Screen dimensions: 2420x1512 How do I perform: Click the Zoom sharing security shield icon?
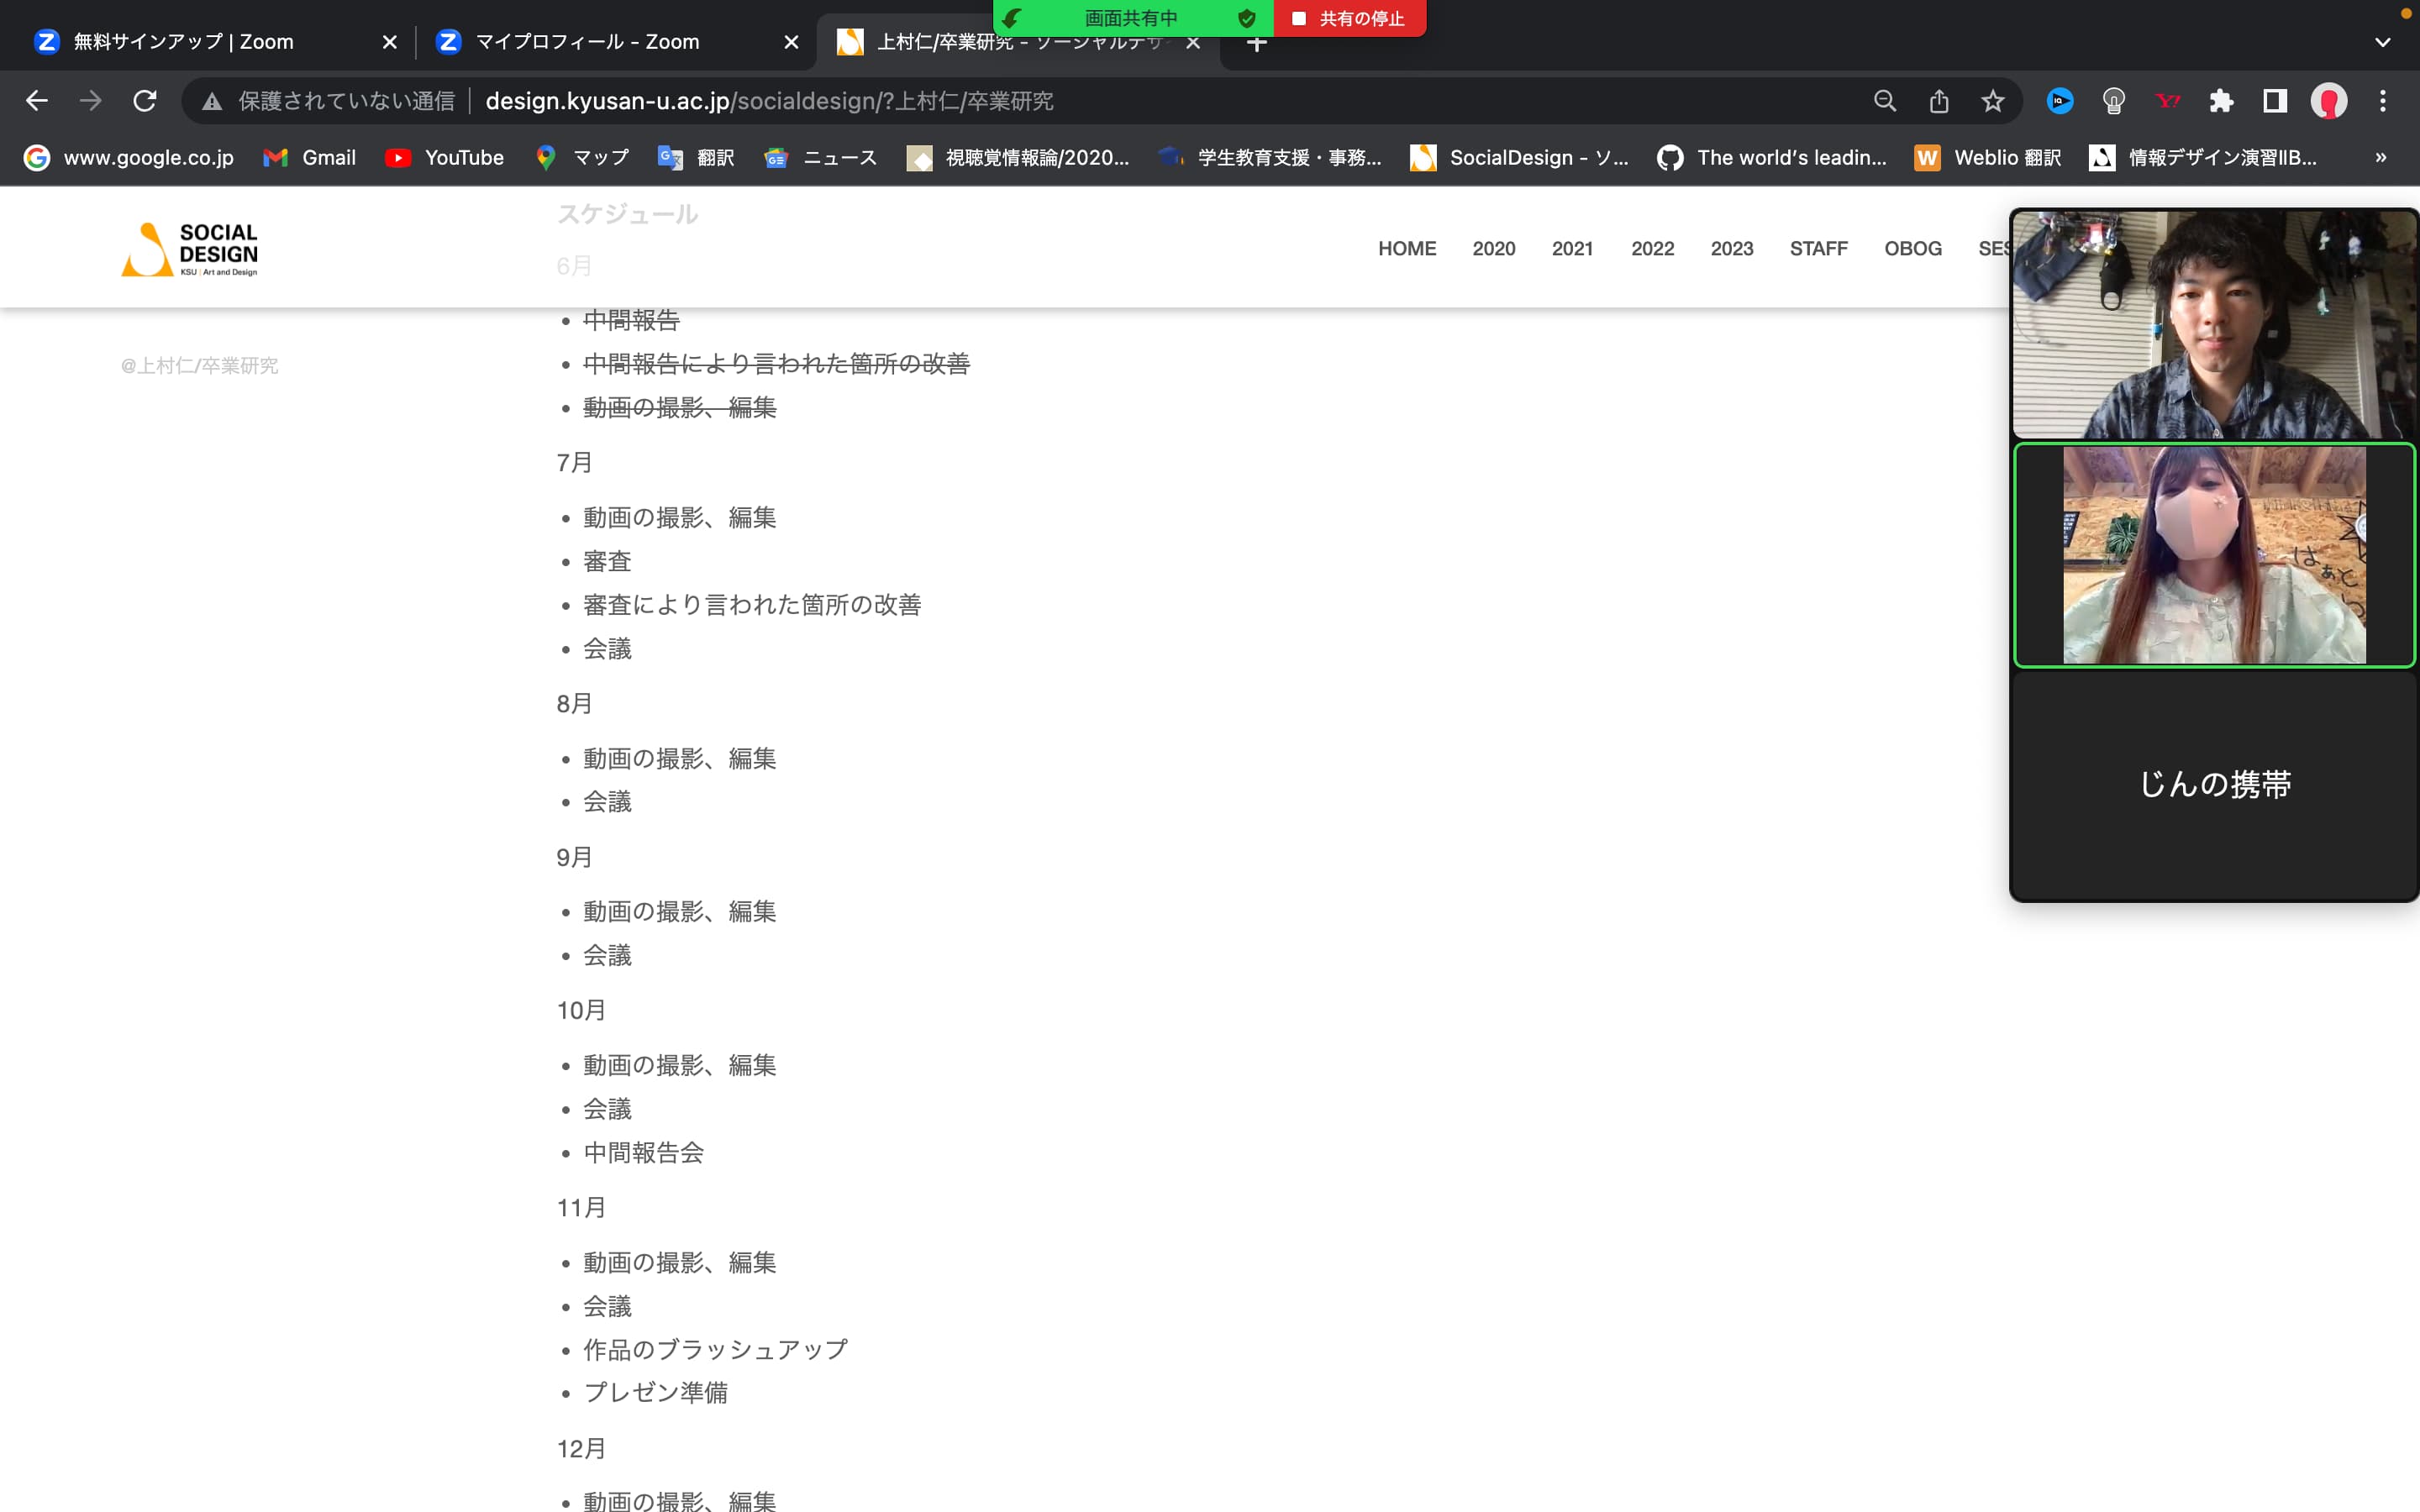(1246, 18)
